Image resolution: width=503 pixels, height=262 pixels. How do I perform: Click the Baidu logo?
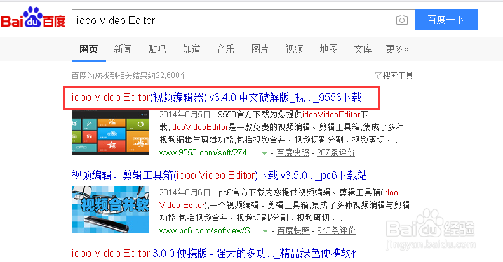(34, 17)
